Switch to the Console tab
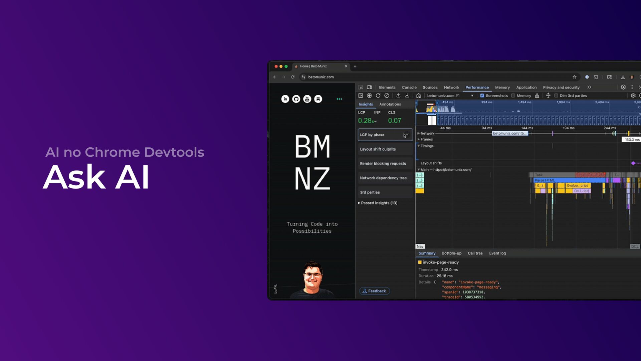Image resolution: width=641 pixels, height=361 pixels. pos(409,87)
